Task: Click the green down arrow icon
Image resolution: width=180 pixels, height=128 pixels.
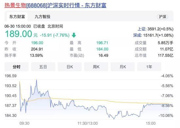Action: pyautogui.click(x=74, y=35)
